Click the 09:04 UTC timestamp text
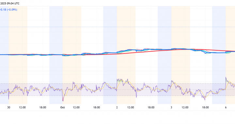Viewport: 235px width, 124px height. (x=13, y=3)
